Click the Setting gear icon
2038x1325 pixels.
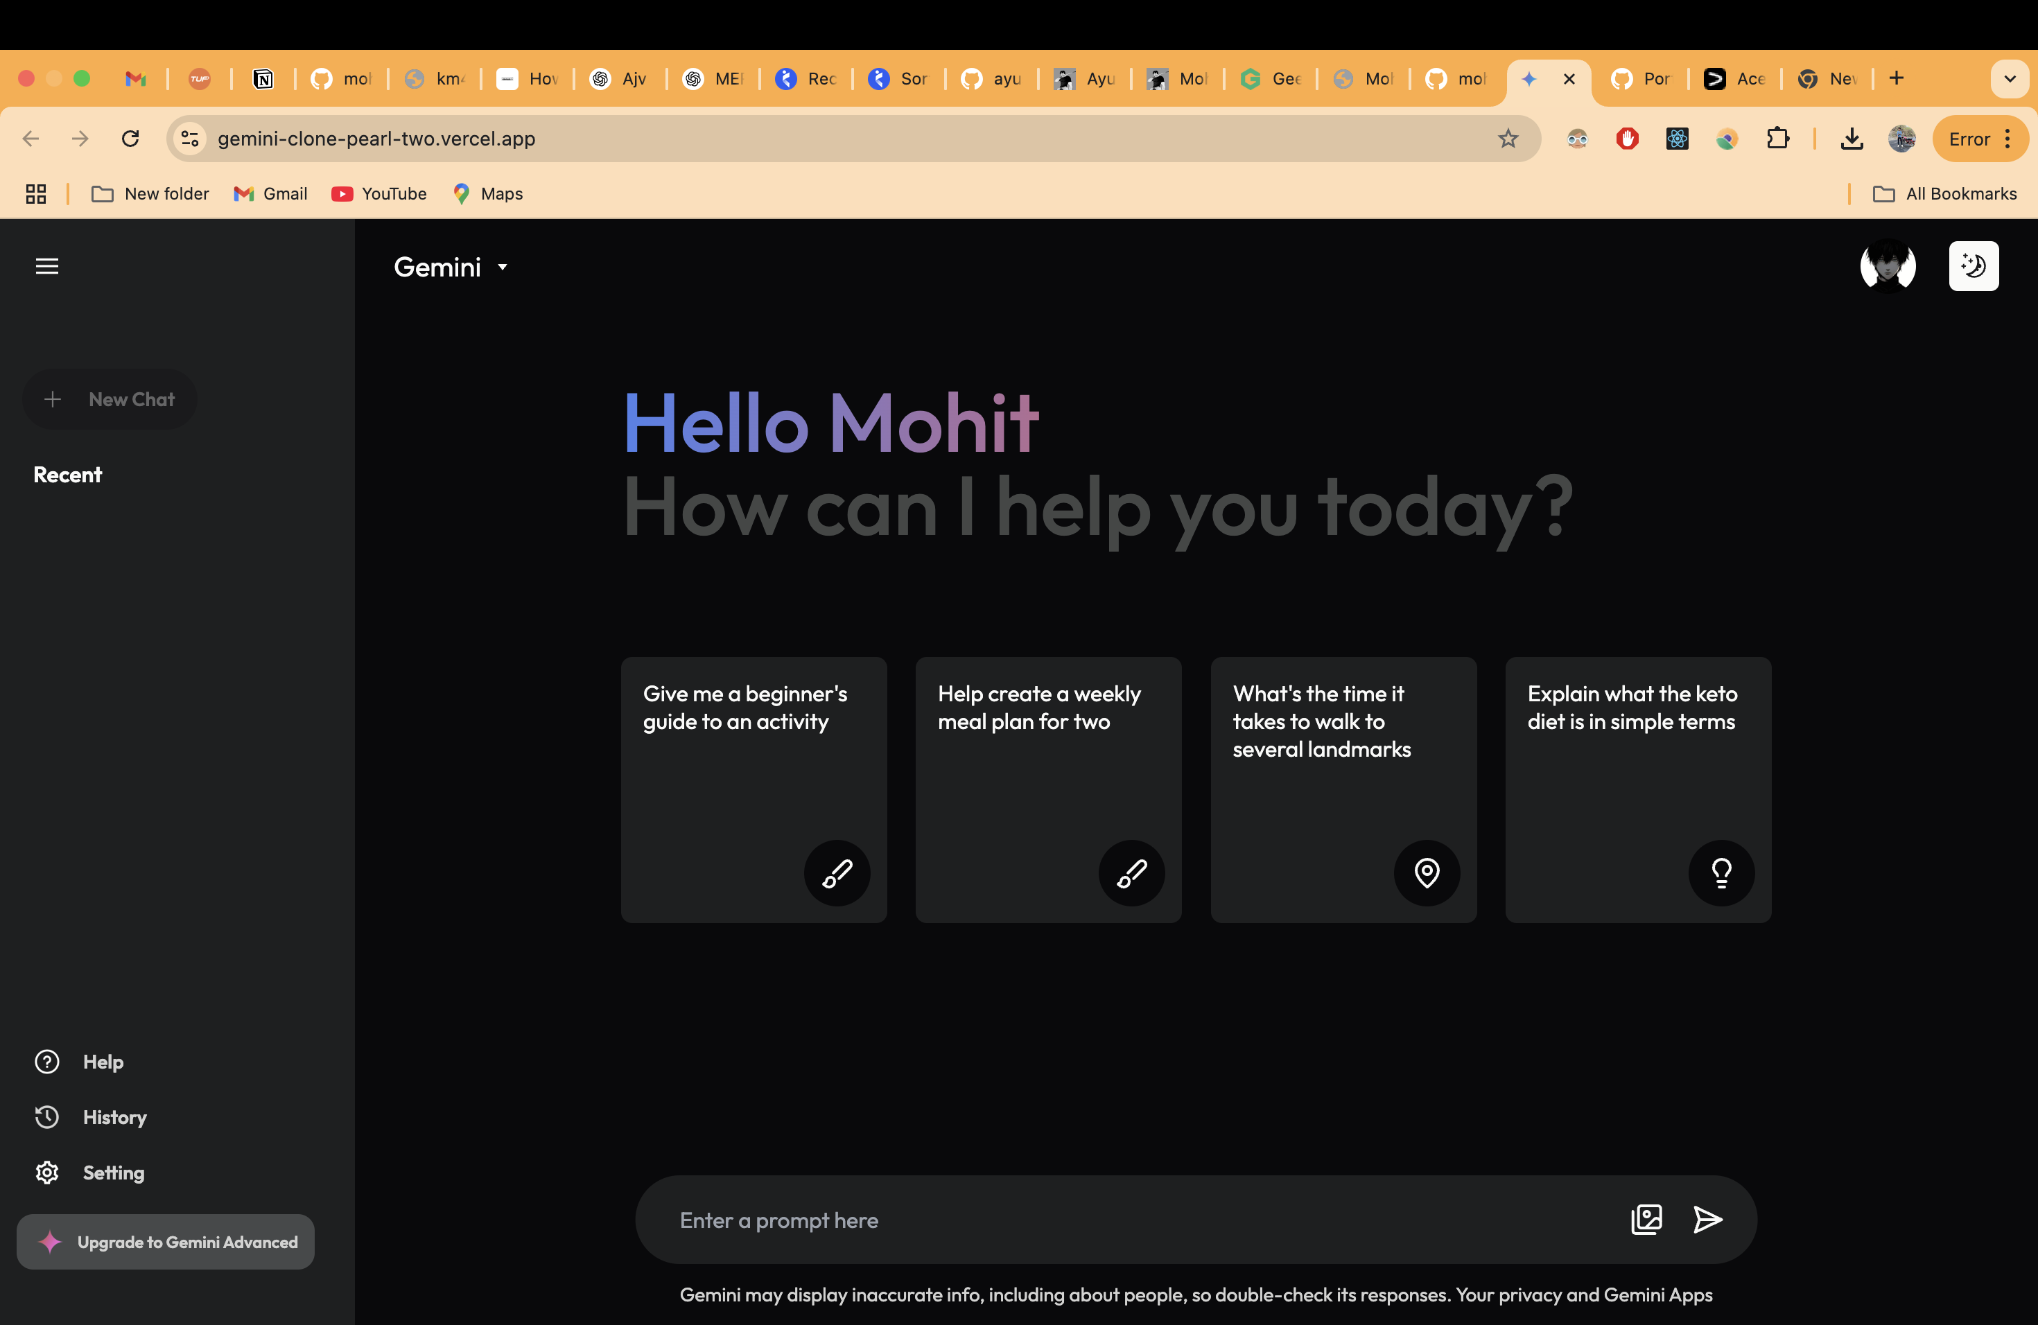(47, 1173)
